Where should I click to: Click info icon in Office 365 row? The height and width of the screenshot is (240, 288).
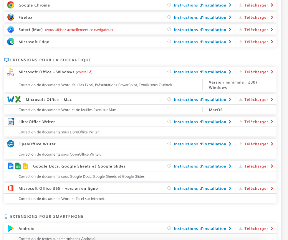coord(169,188)
